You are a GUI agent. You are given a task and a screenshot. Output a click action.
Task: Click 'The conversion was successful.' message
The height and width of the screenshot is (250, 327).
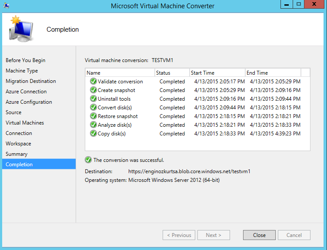pos(129,160)
